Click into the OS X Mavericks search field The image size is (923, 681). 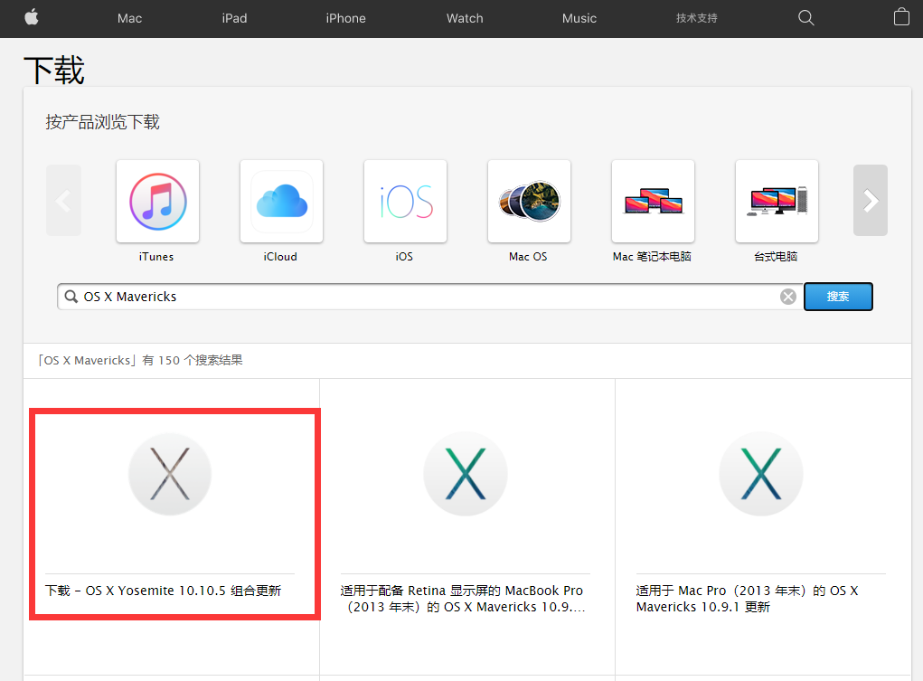429,297
